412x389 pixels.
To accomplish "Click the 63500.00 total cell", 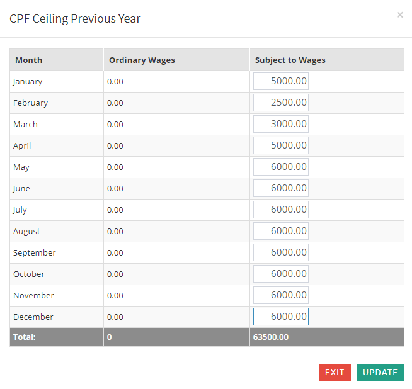I will pos(272,337).
